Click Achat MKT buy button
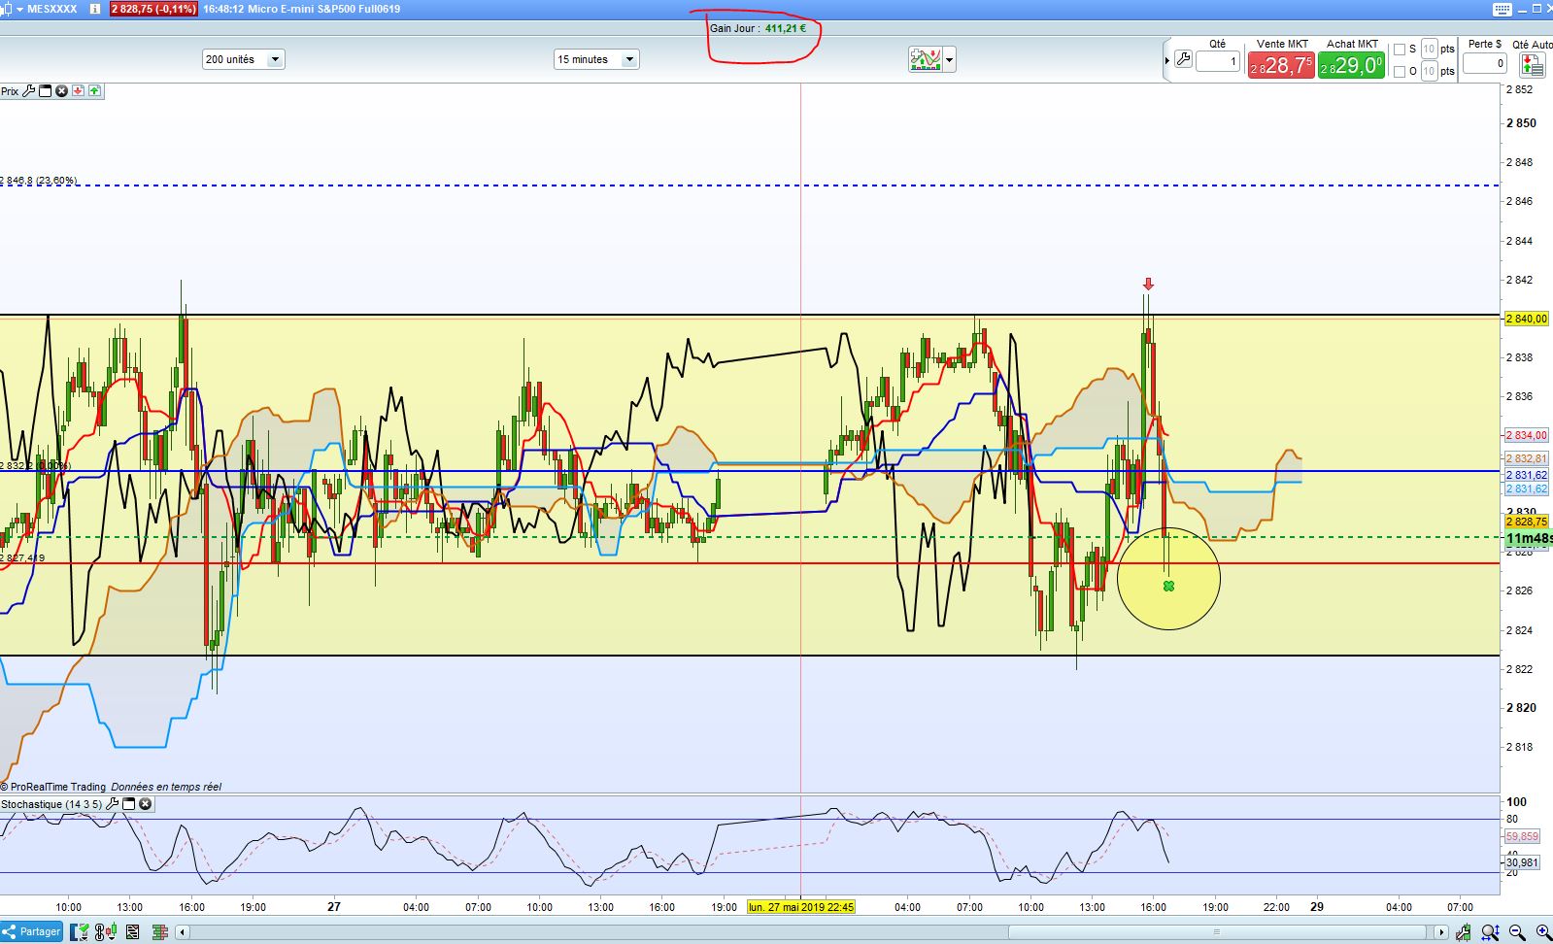Viewport: 1553px width, 944px height. click(x=1351, y=65)
